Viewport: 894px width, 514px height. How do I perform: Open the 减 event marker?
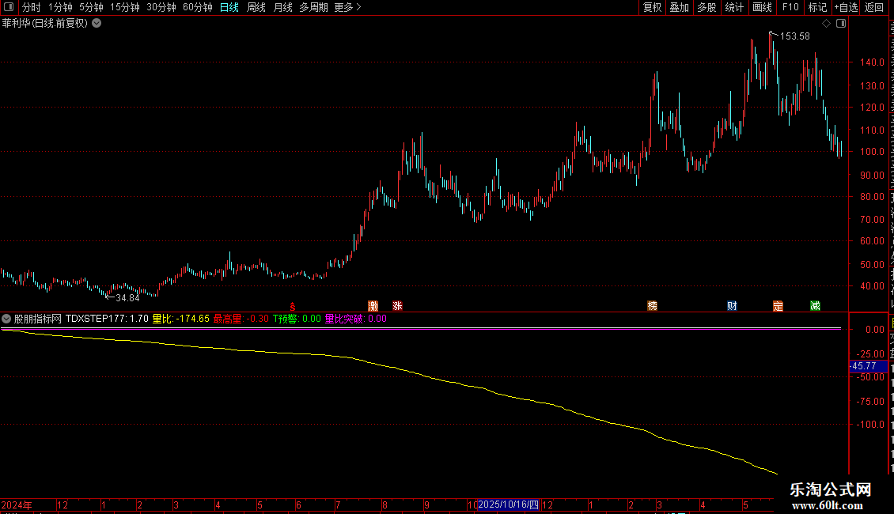tap(816, 306)
